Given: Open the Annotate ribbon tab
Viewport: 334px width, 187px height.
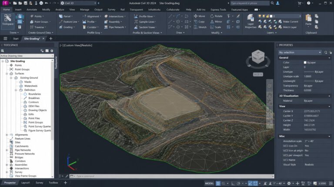Looking at the screenshot, I should [x=32, y=10].
